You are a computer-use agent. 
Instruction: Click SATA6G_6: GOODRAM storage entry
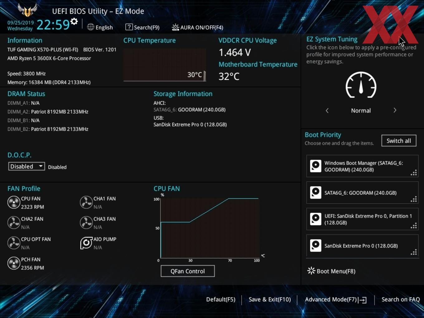coord(190,110)
